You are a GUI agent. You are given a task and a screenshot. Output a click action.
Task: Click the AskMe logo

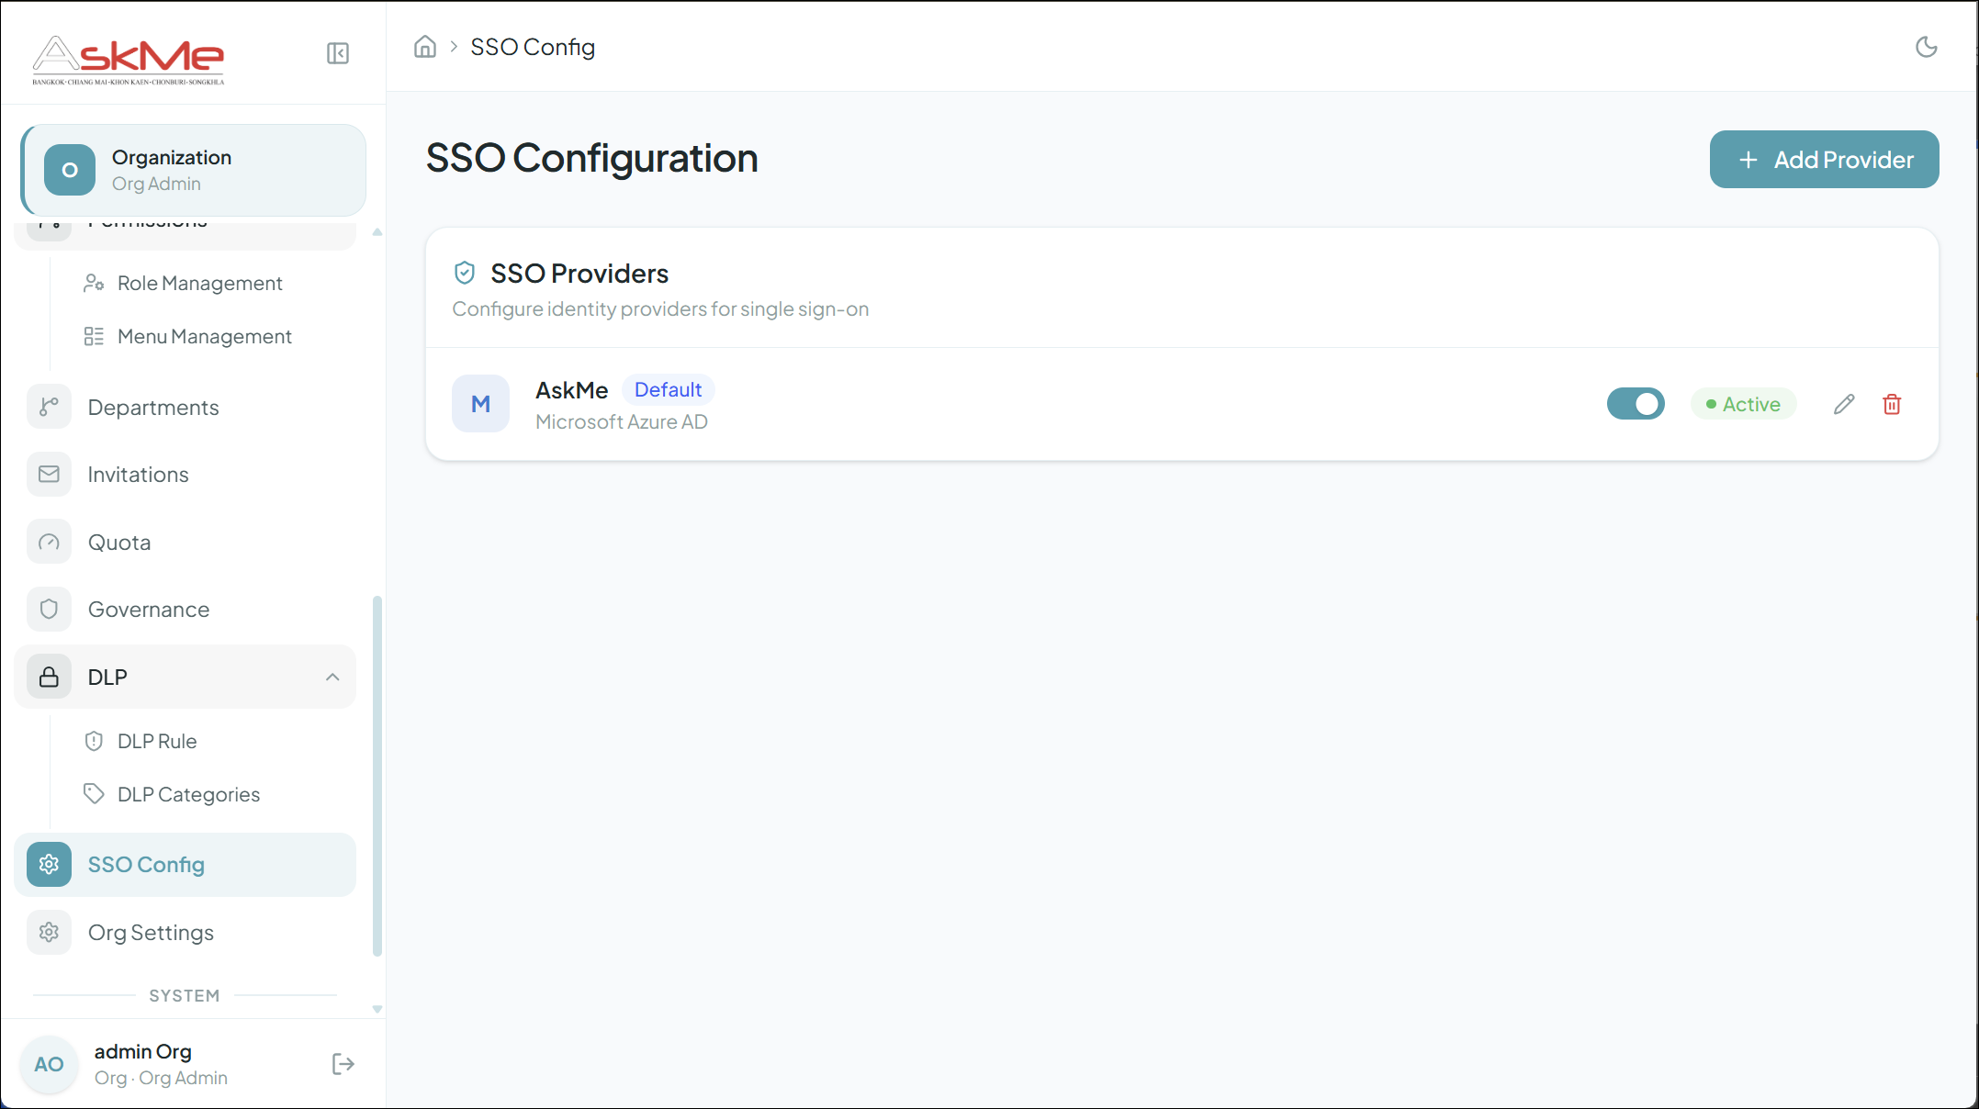[x=129, y=60]
